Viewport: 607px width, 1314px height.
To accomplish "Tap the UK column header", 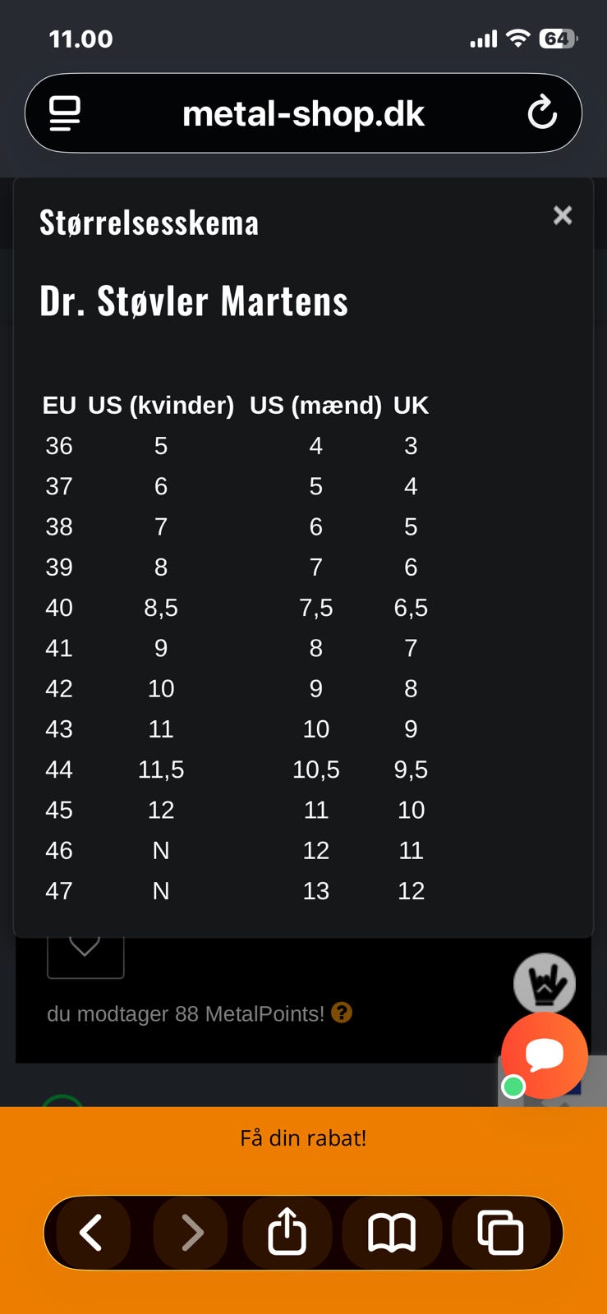I will tap(411, 405).
